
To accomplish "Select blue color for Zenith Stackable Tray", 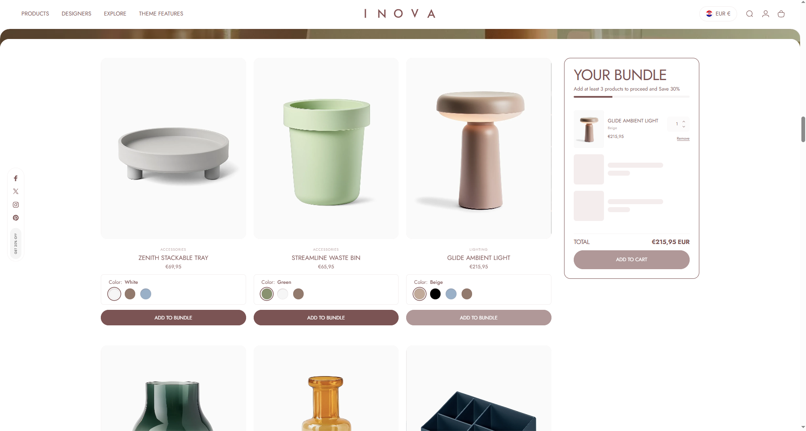I will pos(146,294).
